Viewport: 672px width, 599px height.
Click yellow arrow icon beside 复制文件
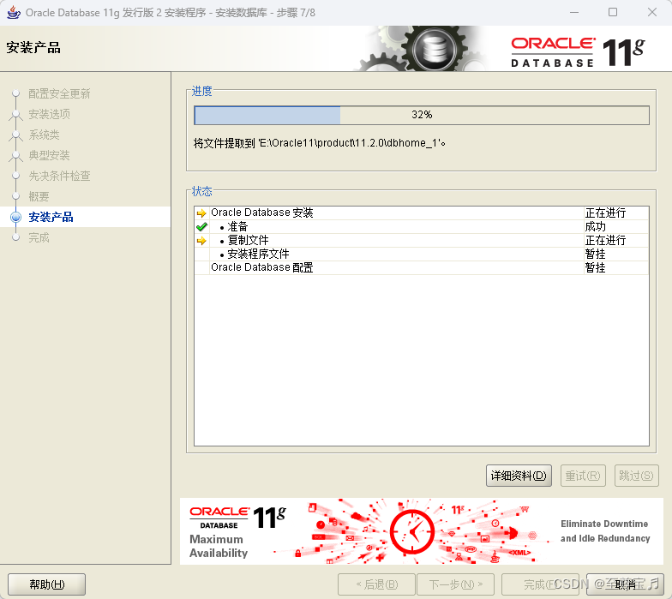(x=201, y=240)
